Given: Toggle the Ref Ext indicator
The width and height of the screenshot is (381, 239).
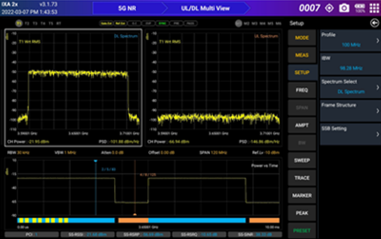Looking at the screenshot, I should click(x=119, y=23).
